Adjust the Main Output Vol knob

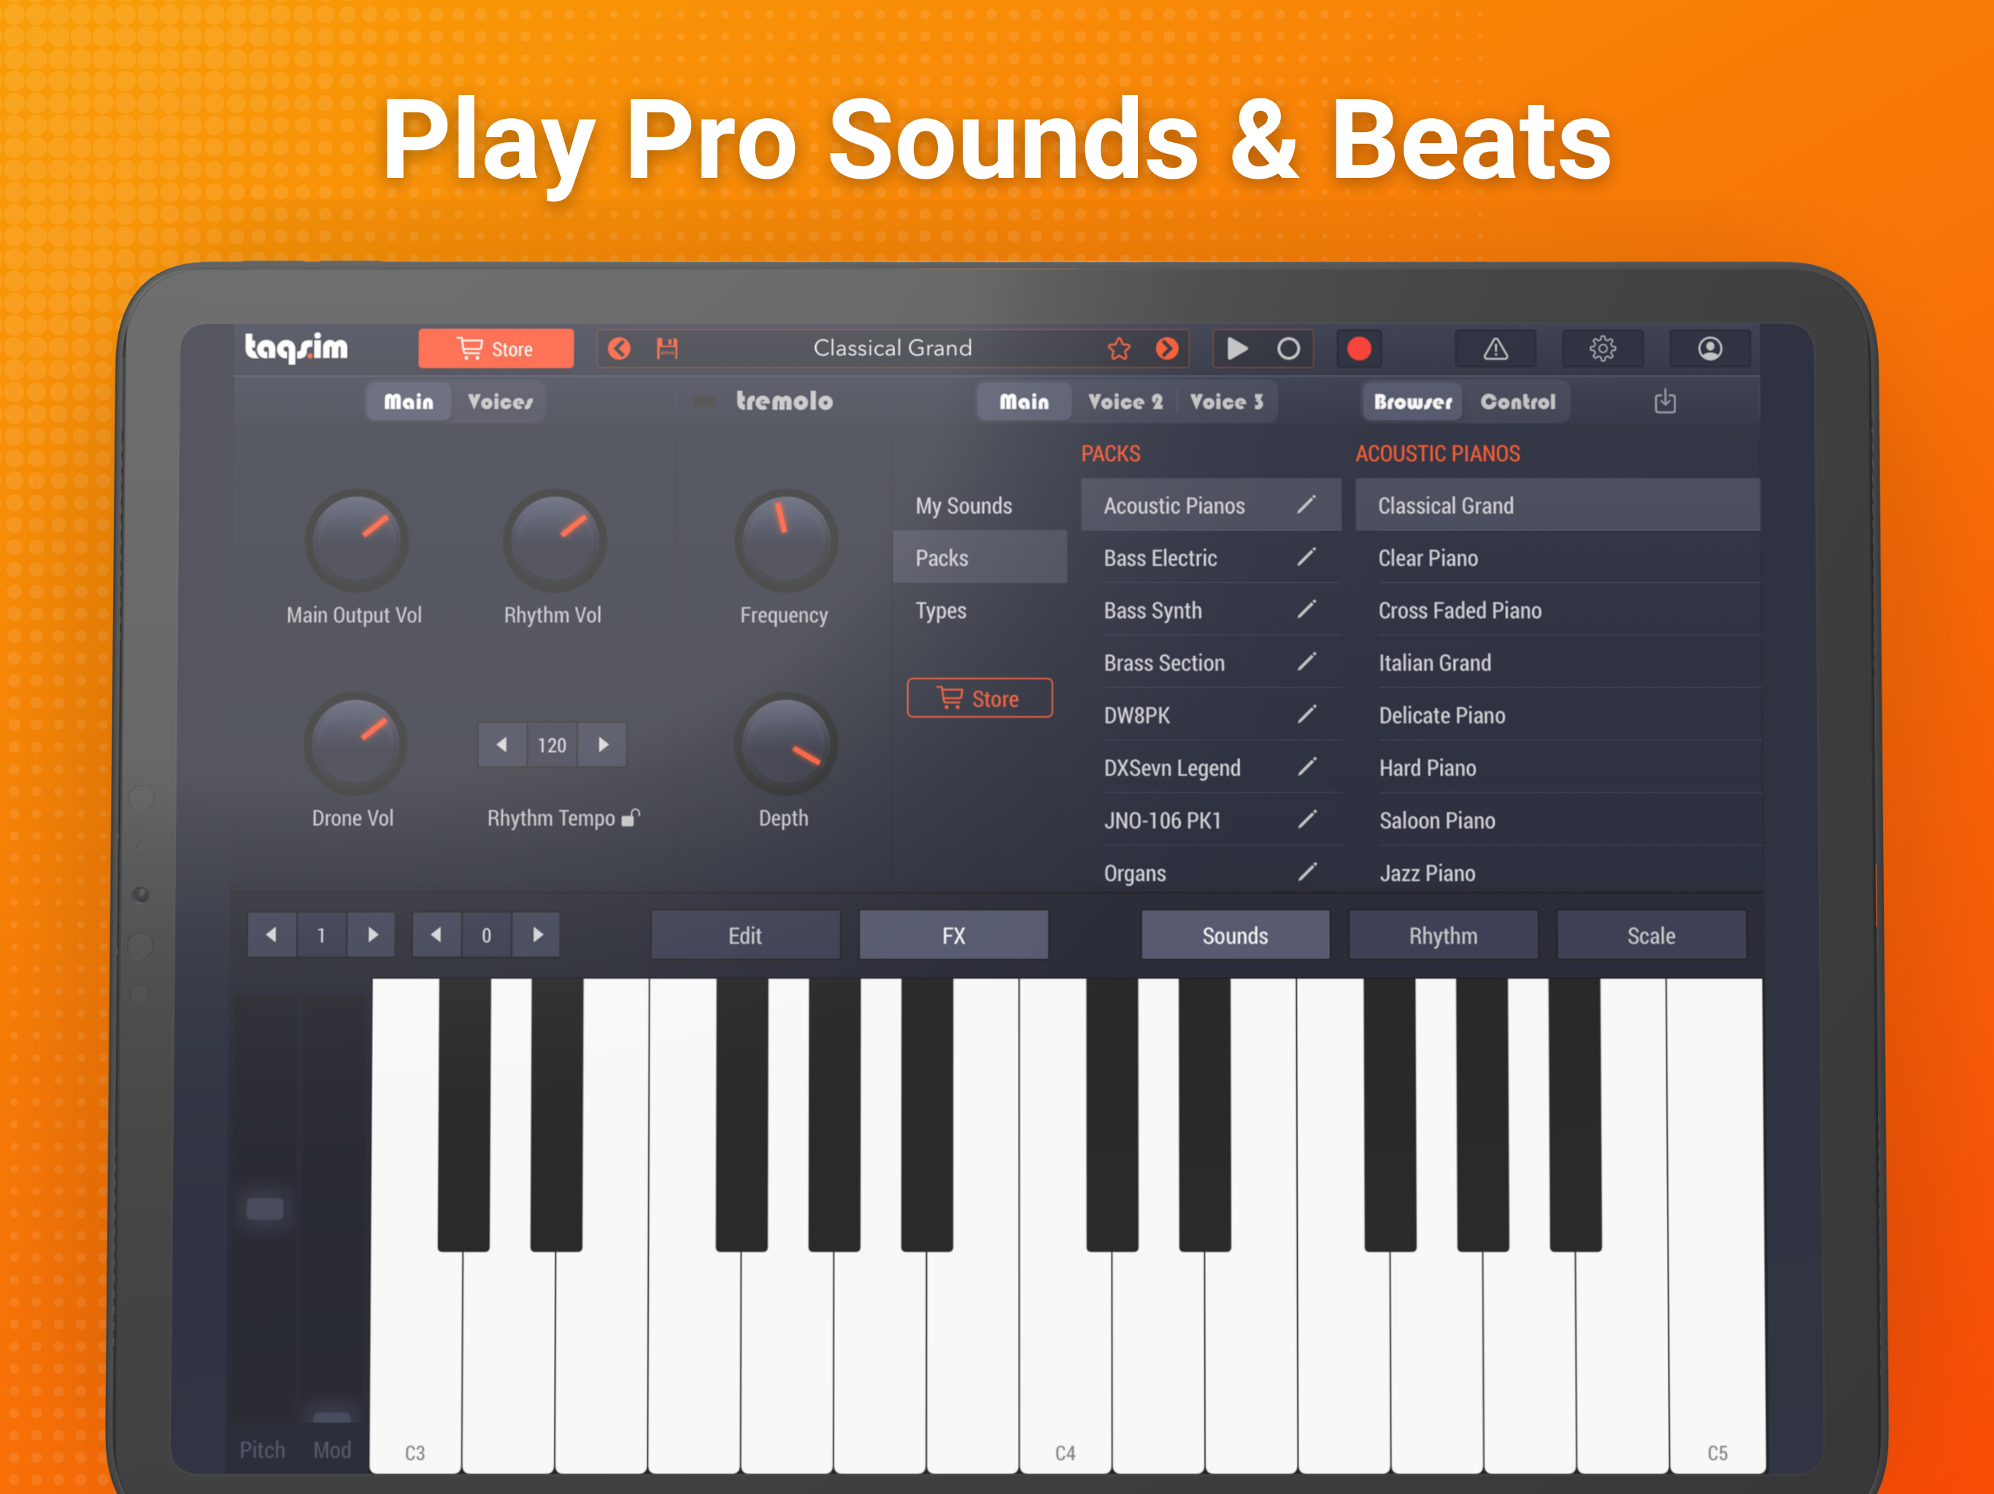click(357, 541)
